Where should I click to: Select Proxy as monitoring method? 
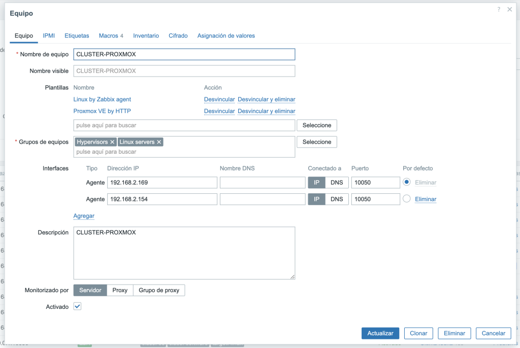coord(120,290)
